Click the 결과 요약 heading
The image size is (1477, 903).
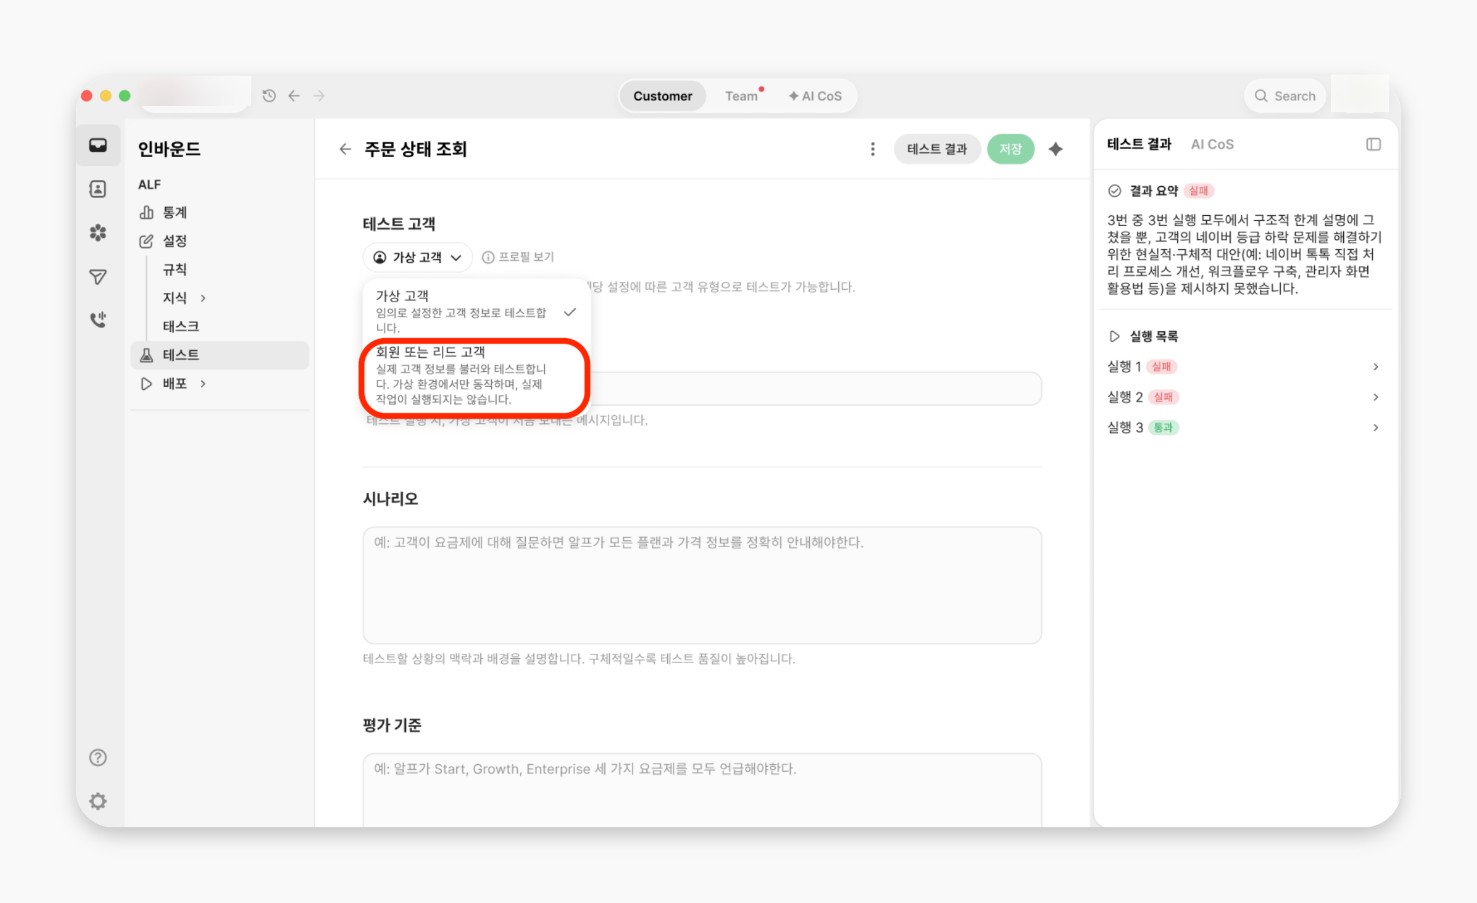1154,191
